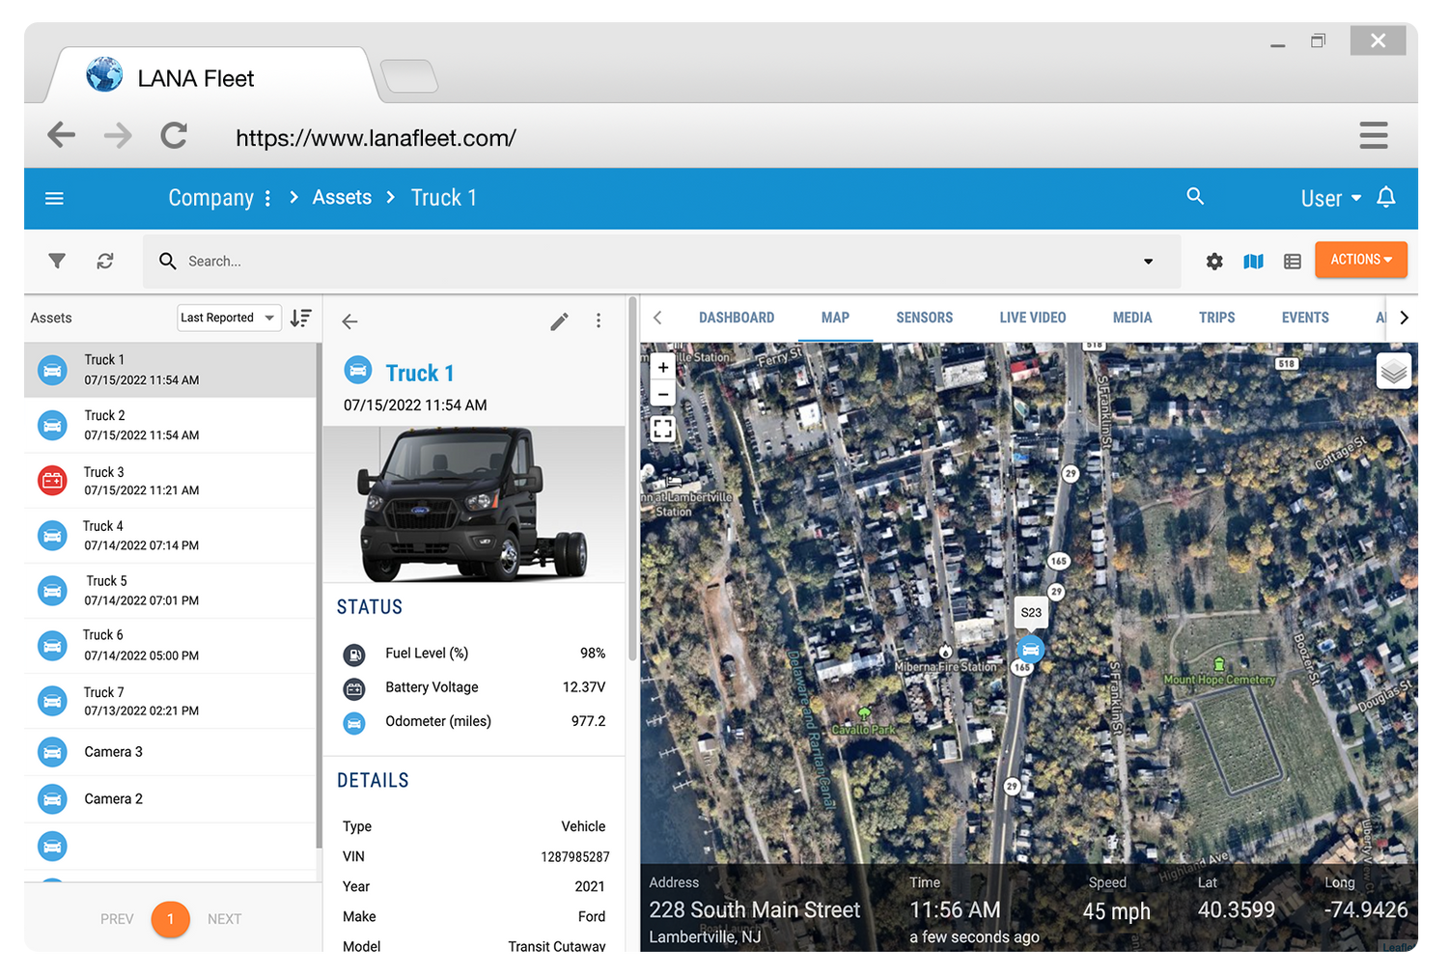Open the LIVE VIDEO tab
The image size is (1448, 975).
(1032, 318)
